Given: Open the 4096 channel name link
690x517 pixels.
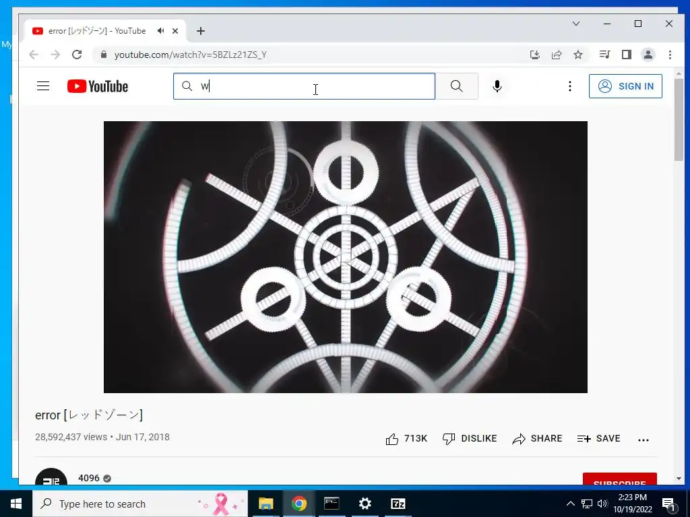Looking at the screenshot, I should (x=89, y=478).
